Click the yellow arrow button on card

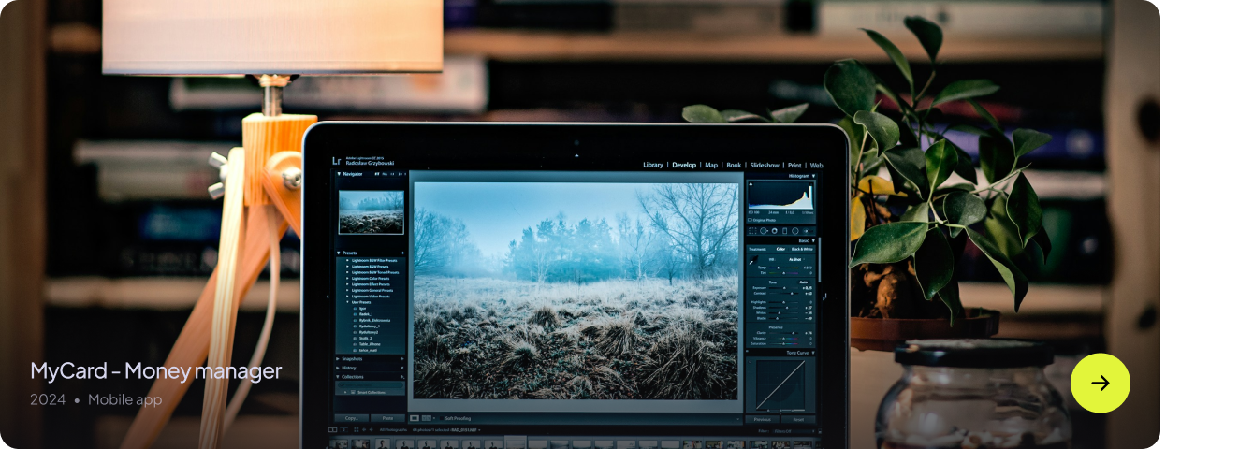tap(1100, 383)
